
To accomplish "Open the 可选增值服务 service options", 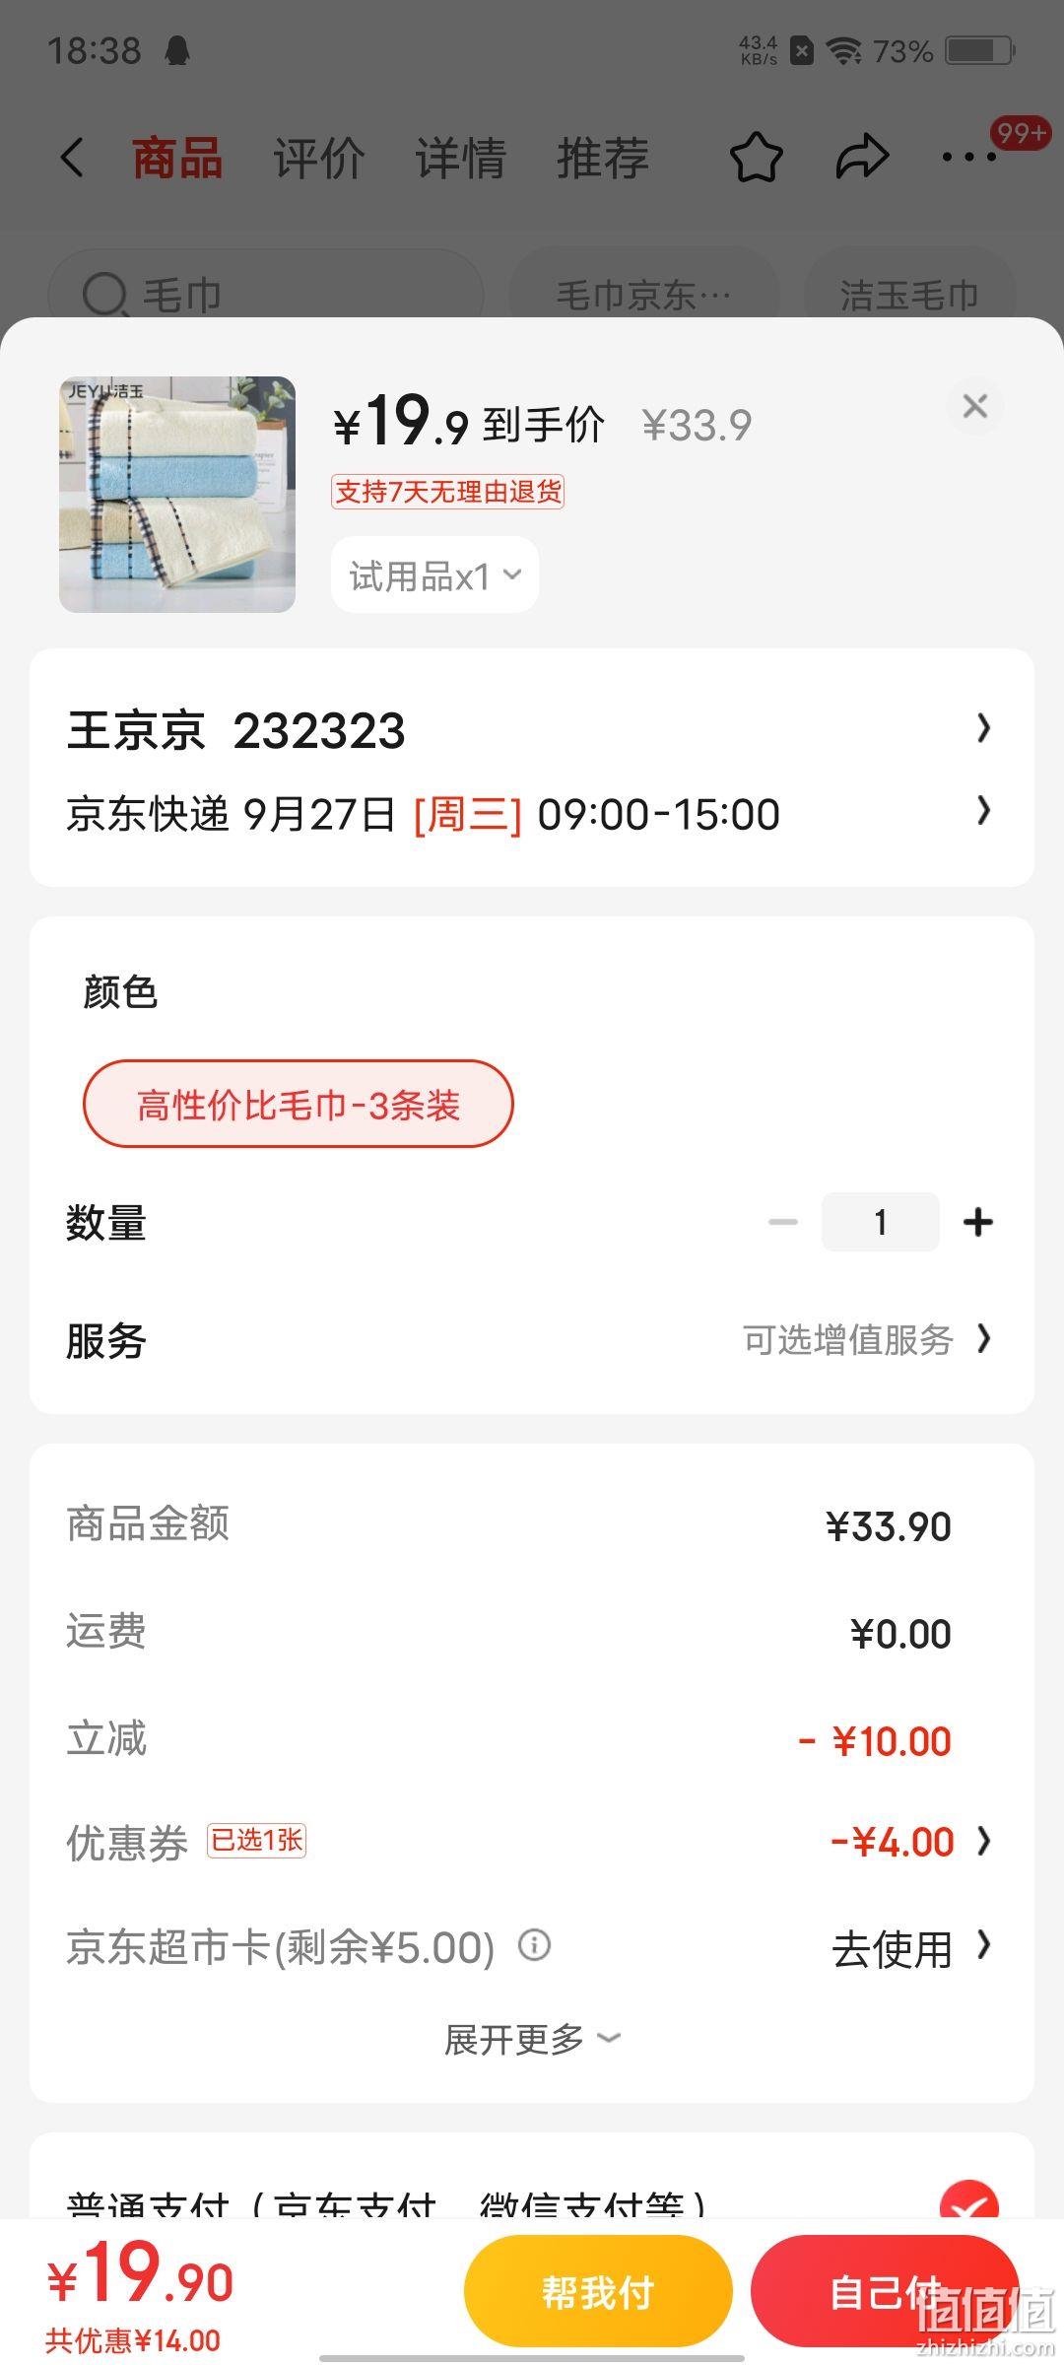I will pyautogui.click(x=867, y=1339).
